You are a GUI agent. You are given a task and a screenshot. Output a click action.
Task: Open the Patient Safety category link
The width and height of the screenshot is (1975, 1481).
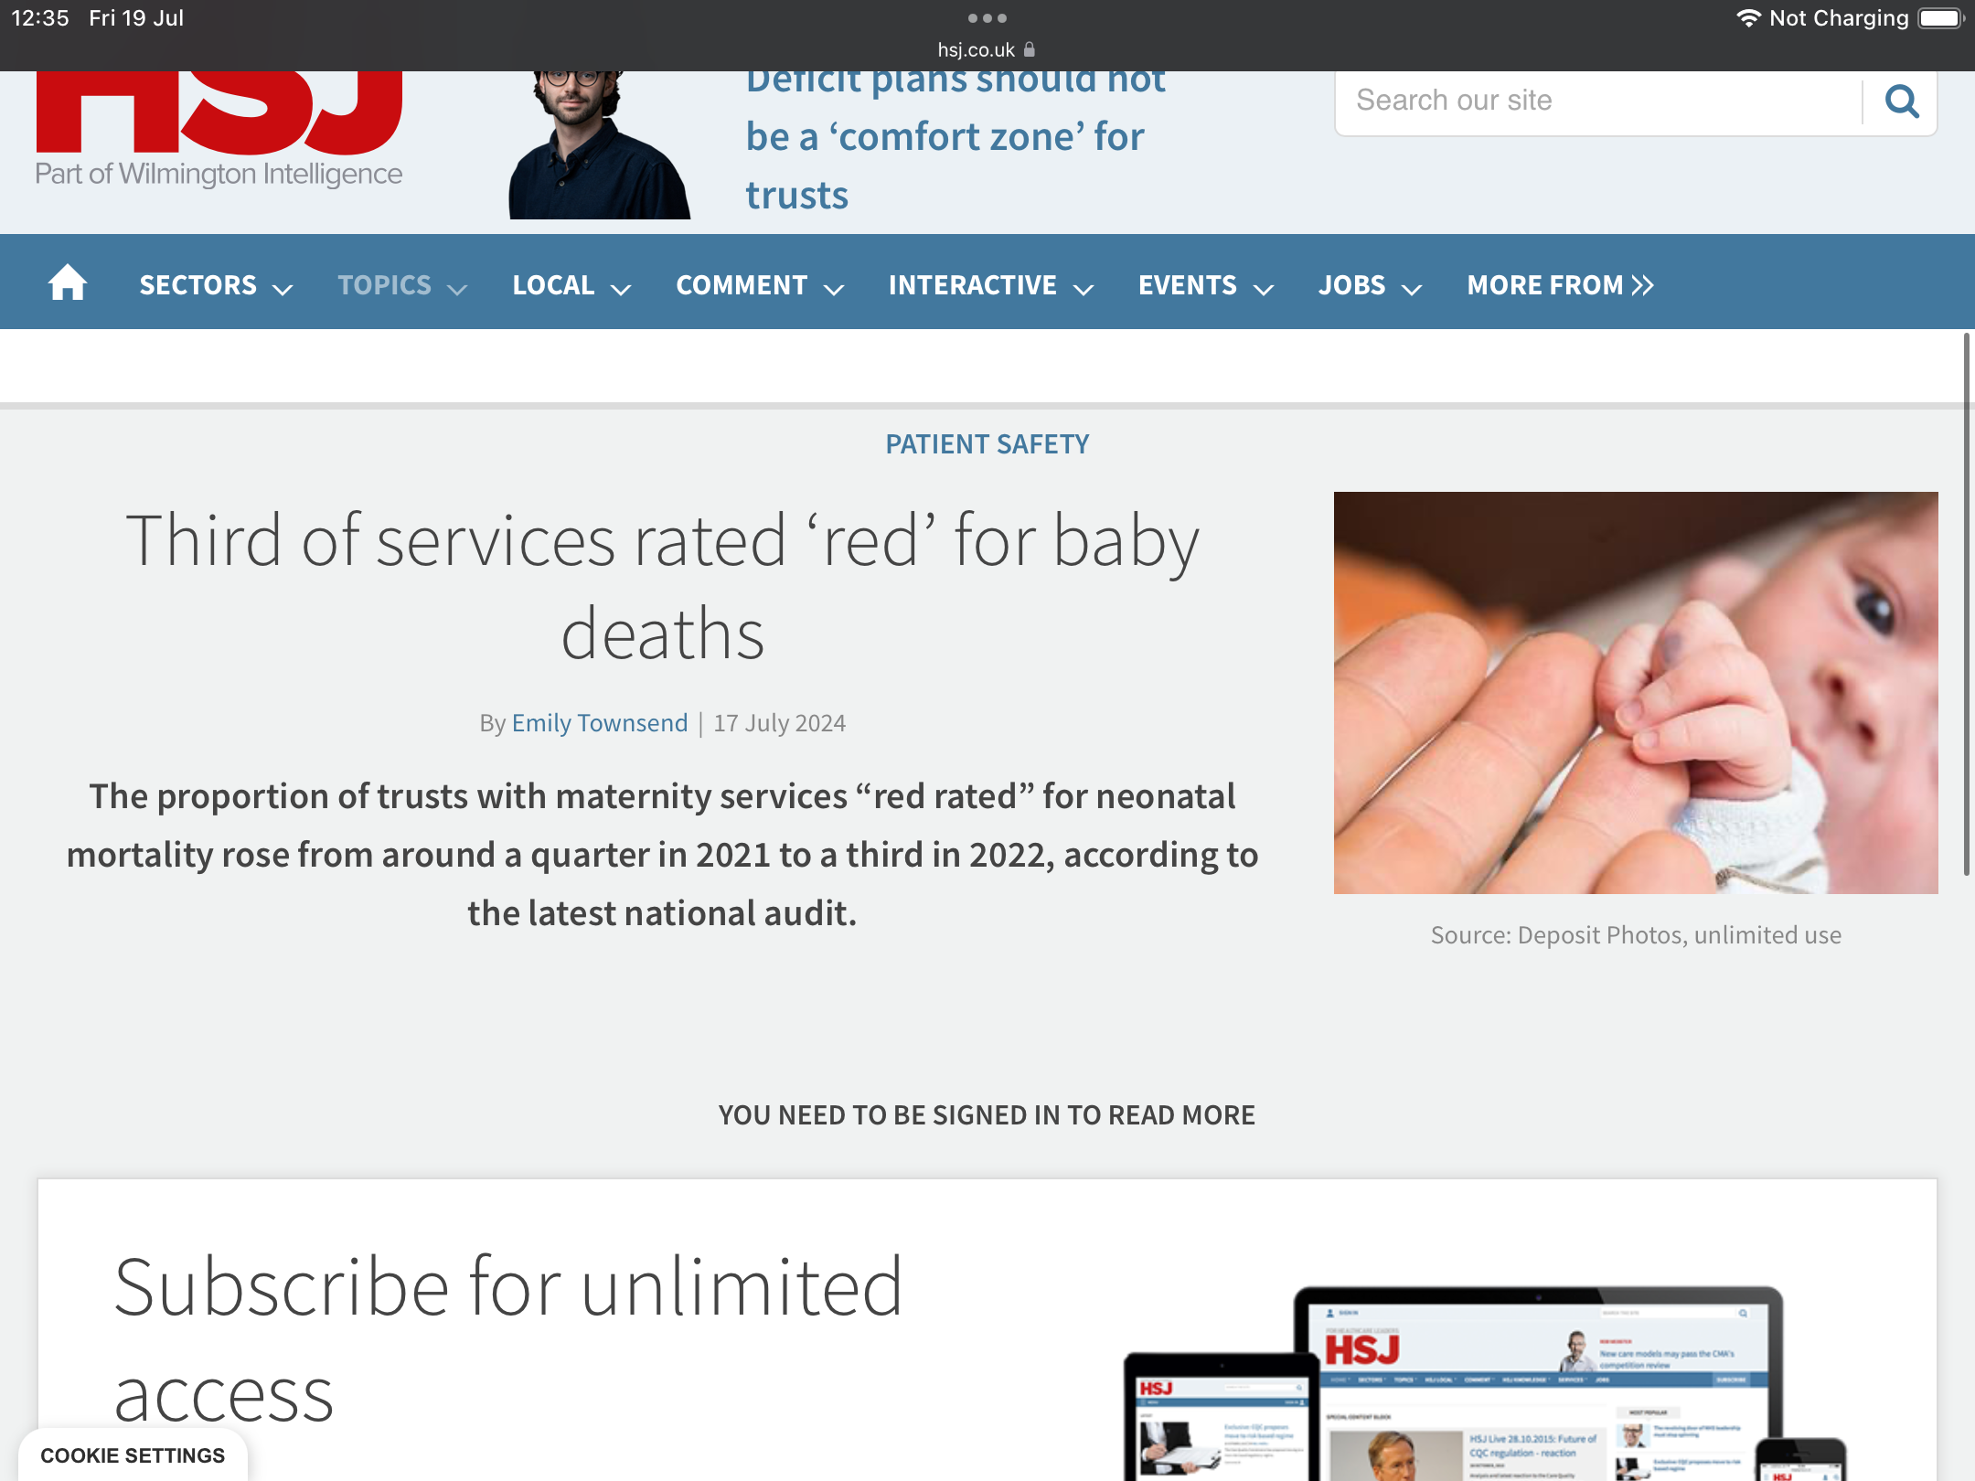click(x=987, y=444)
